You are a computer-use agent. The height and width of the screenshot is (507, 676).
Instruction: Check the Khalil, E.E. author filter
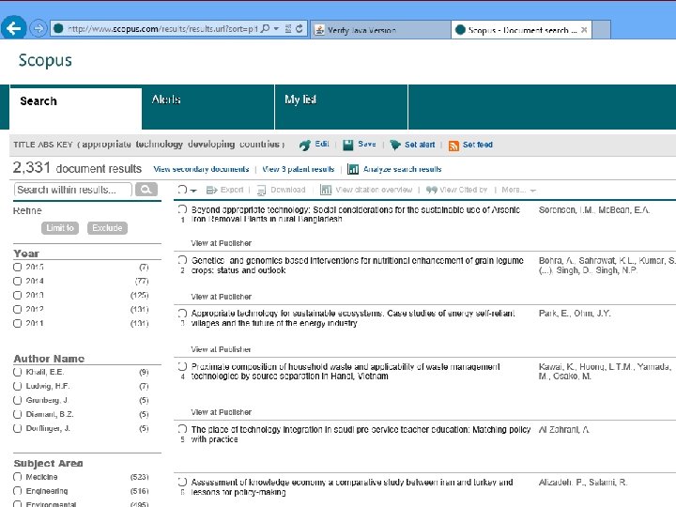point(17,372)
